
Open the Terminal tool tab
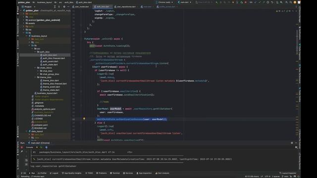point(115,173)
